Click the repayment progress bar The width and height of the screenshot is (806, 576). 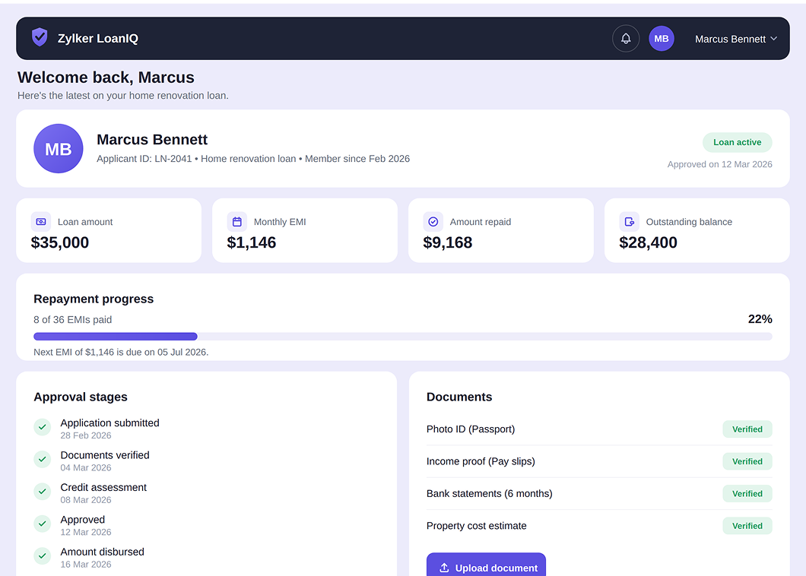tap(403, 337)
